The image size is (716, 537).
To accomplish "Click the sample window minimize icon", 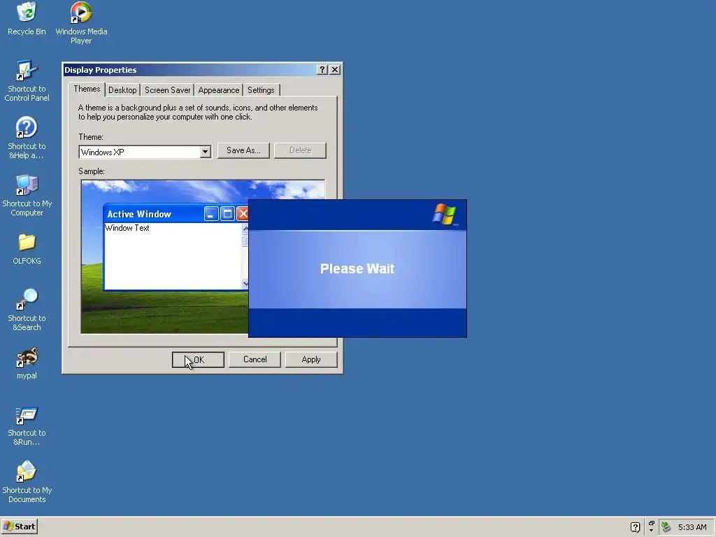I will point(211,214).
